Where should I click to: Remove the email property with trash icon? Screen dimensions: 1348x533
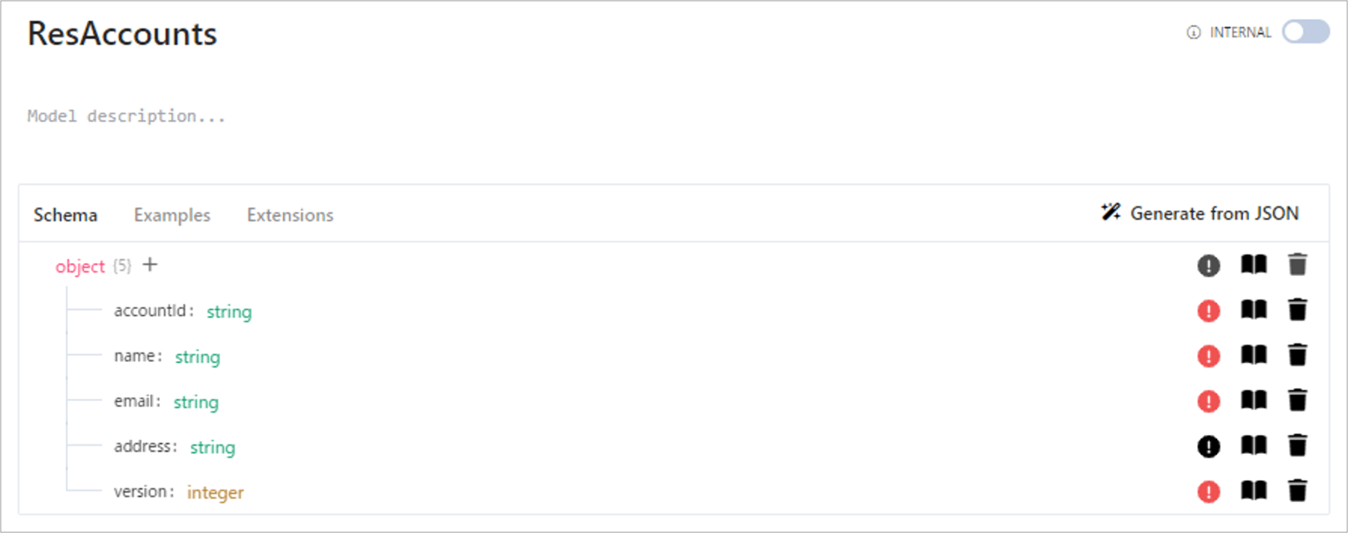[1297, 401]
